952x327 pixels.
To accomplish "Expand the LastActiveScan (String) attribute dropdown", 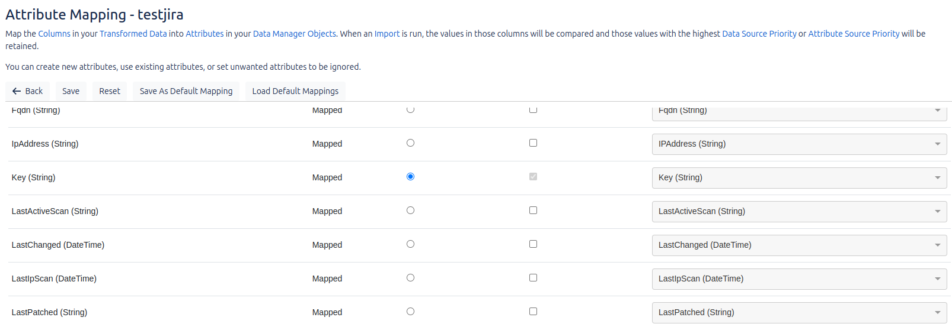I will click(798, 212).
